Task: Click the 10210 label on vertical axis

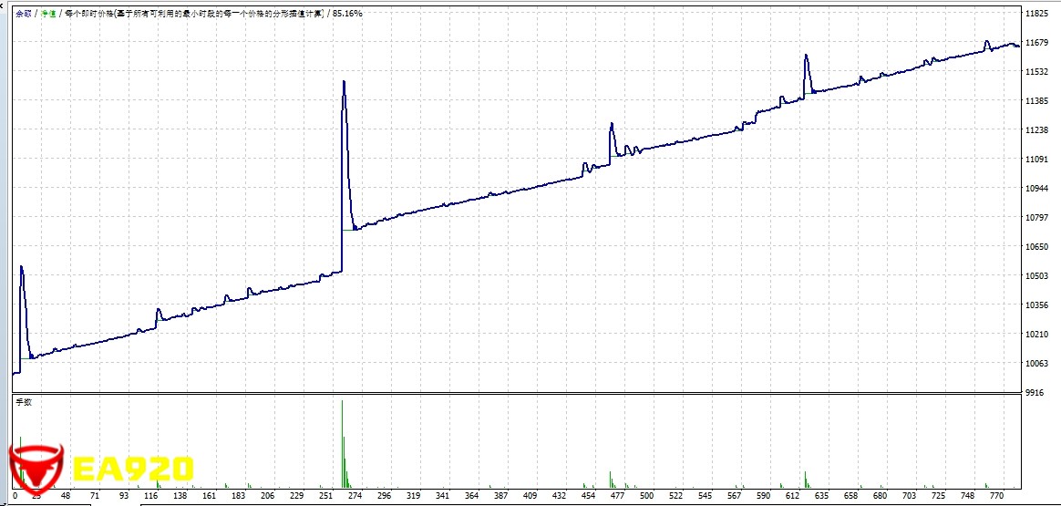Action: tap(1036, 335)
